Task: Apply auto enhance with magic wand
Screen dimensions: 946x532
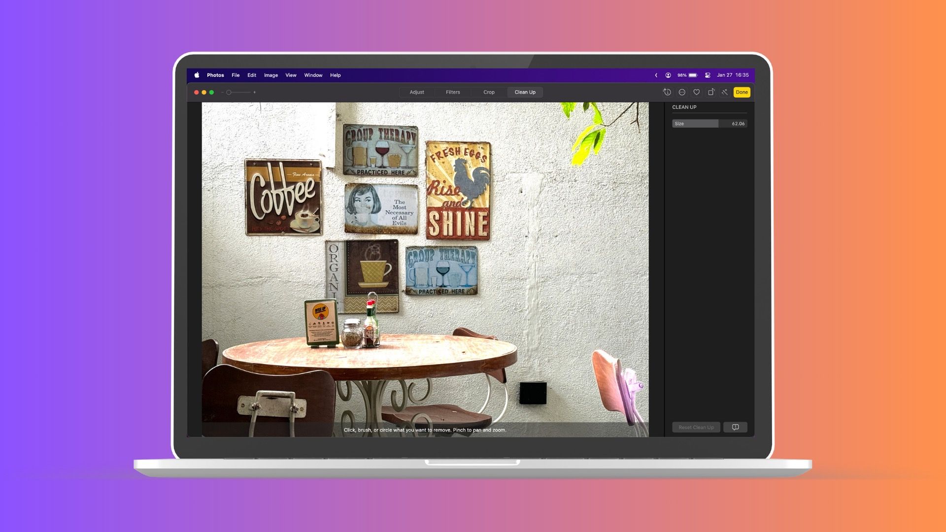Action: (x=725, y=92)
